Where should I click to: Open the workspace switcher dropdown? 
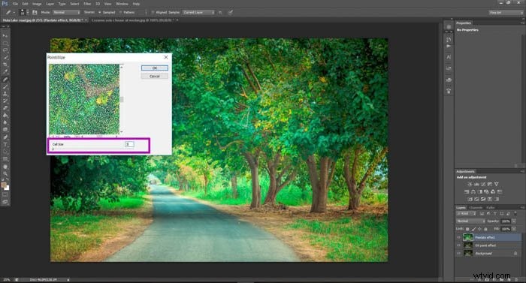point(506,13)
